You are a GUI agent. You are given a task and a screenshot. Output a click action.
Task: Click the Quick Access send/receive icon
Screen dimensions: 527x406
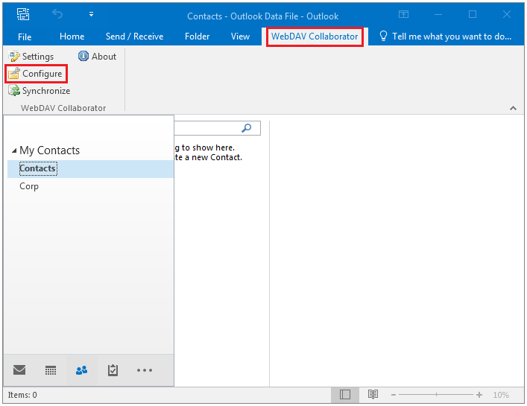(x=23, y=14)
